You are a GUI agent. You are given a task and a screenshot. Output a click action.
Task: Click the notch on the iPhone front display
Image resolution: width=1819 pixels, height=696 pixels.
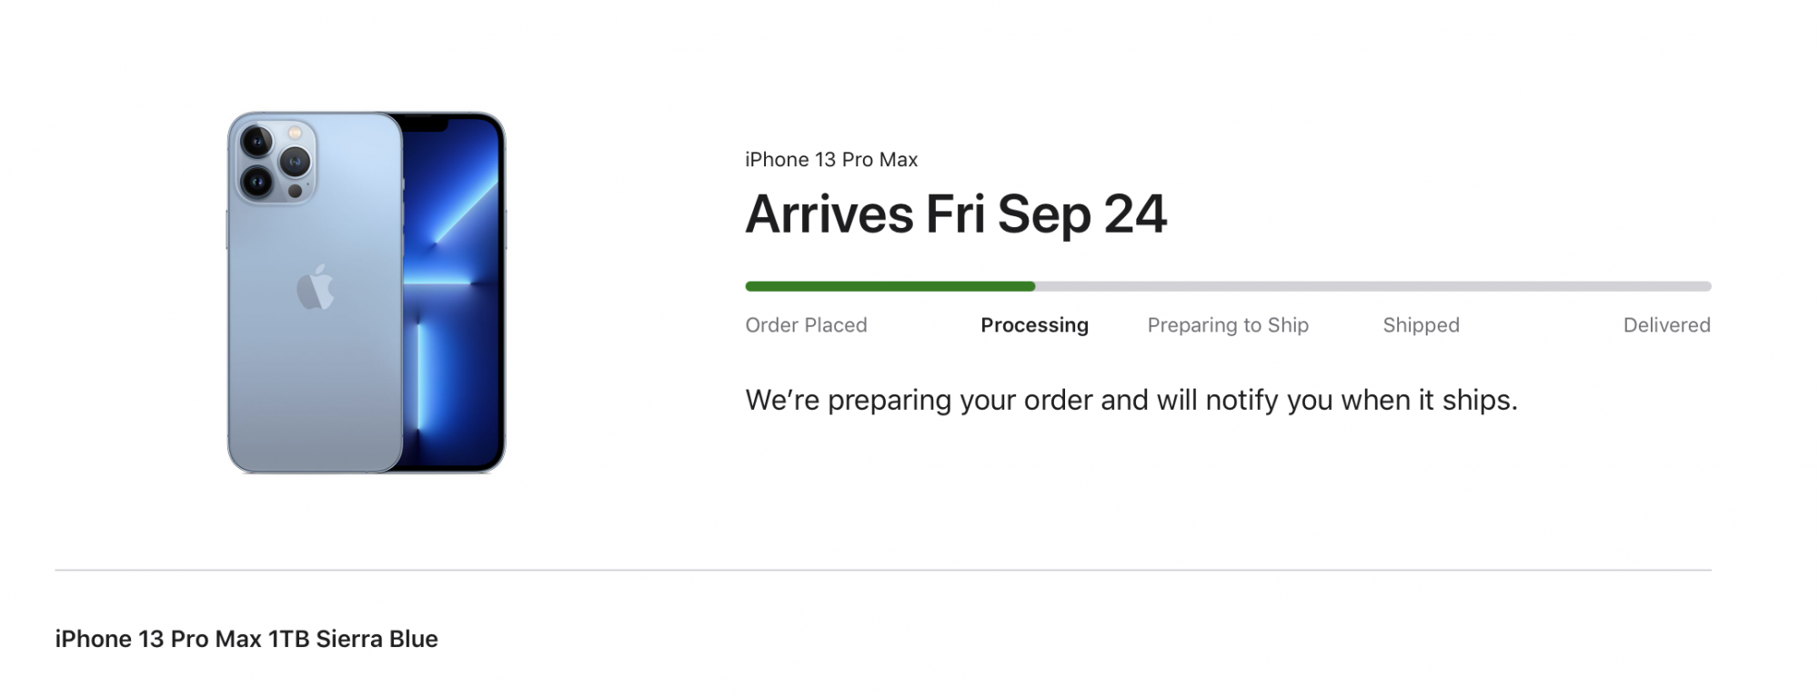point(426,123)
